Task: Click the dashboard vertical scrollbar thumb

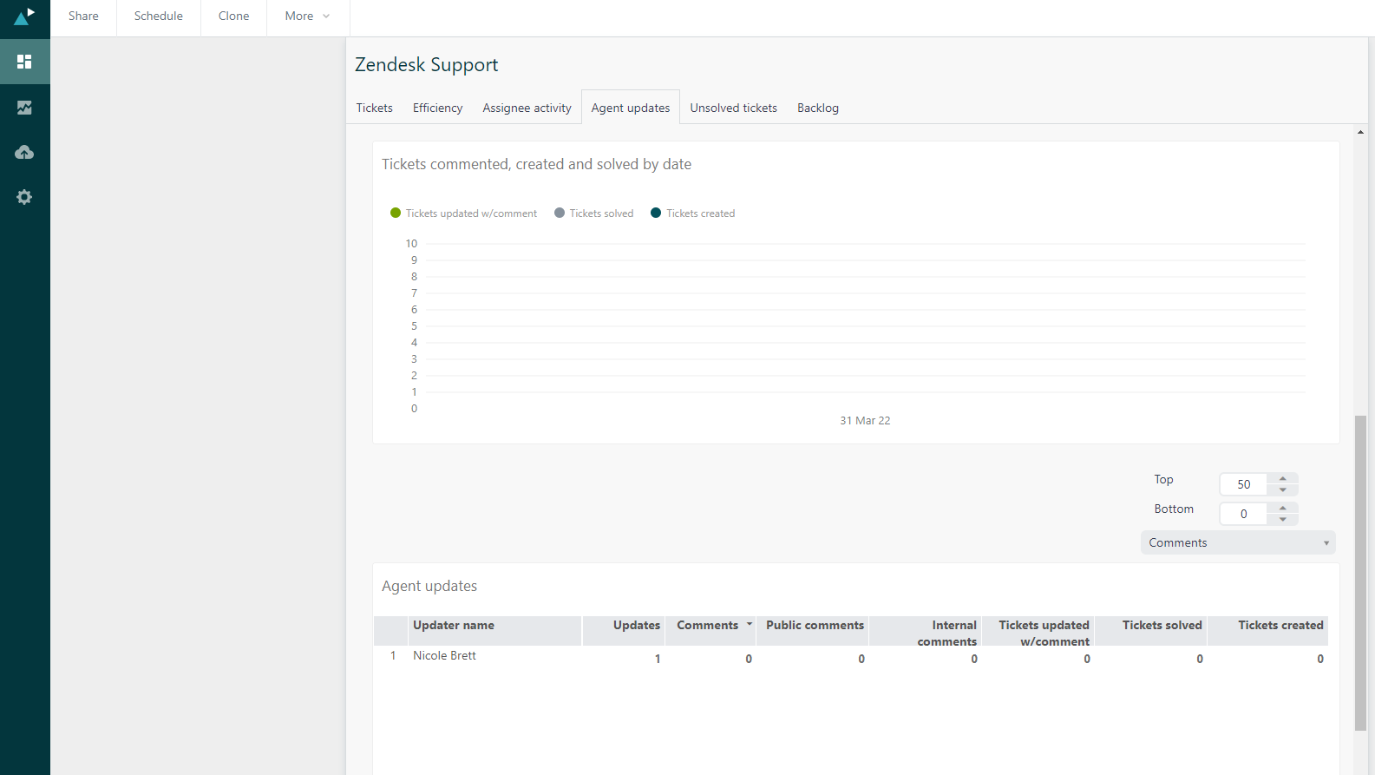Action: [x=1360, y=573]
